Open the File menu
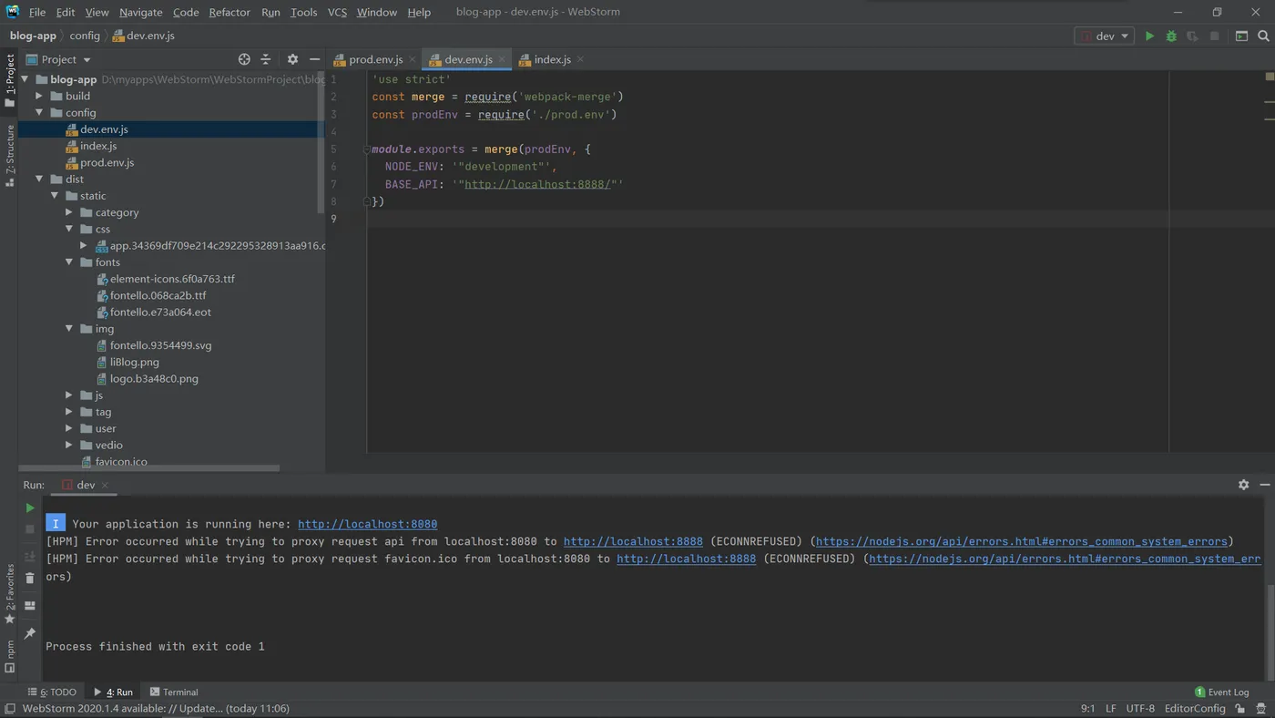The image size is (1275, 718). pos(37,12)
